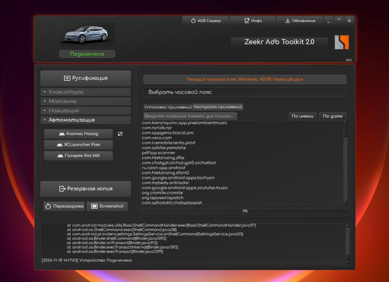Click the Подключено status indicator
This screenshot has width=389, height=282.
pos(87,54)
